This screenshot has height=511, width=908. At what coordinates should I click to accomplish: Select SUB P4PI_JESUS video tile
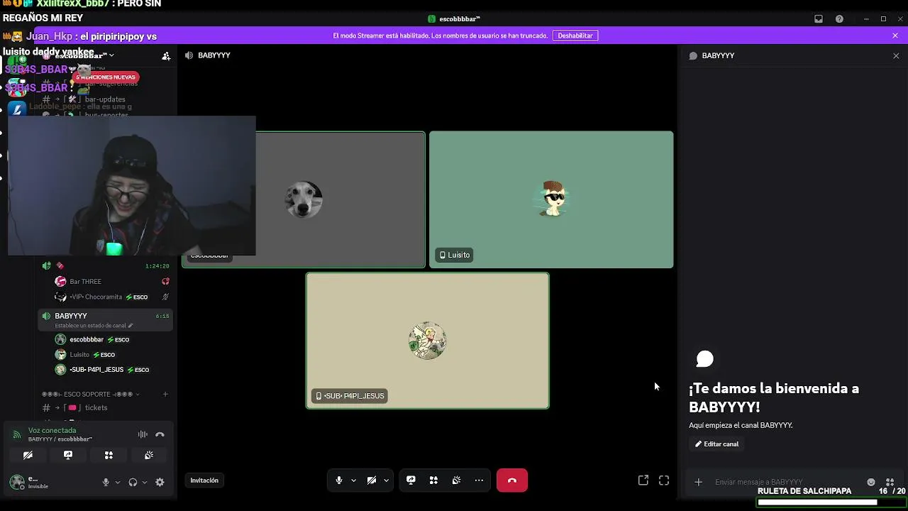pyautogui.click(x=427, y=341)
